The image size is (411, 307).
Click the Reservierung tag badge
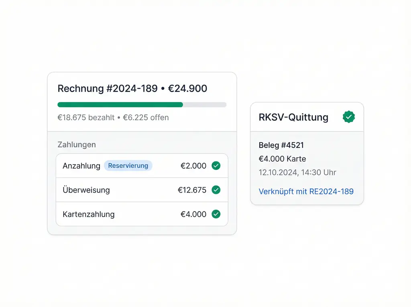128,166
